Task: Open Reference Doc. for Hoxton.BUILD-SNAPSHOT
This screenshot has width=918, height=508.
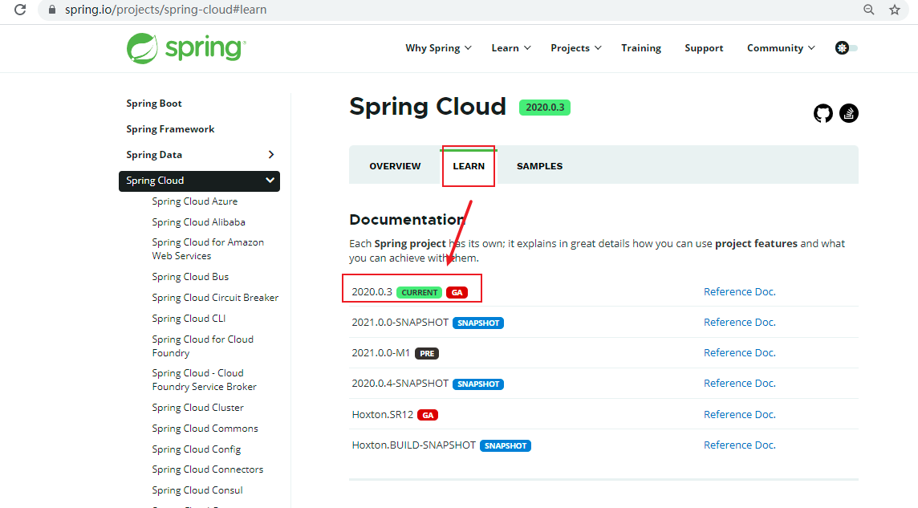Action: tap(739, 445)
